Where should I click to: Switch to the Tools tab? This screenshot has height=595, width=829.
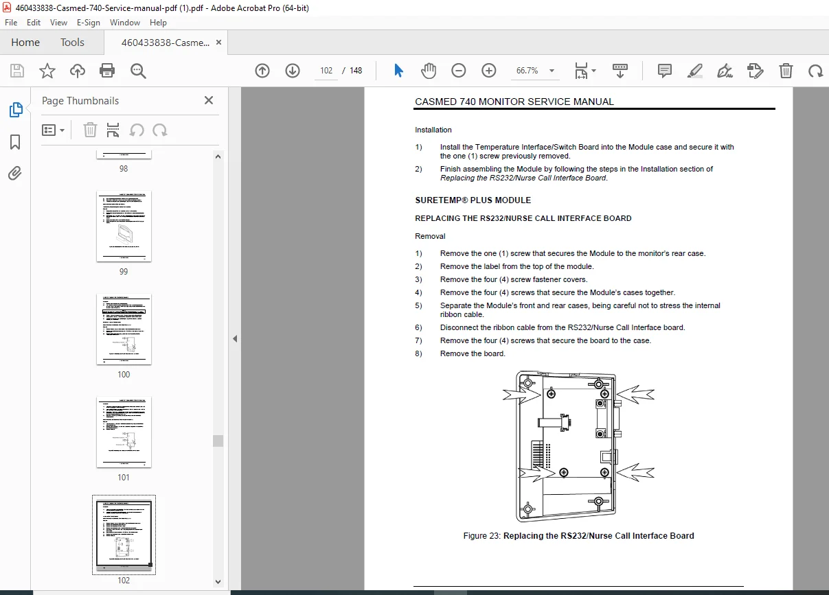tap(72, 43)
